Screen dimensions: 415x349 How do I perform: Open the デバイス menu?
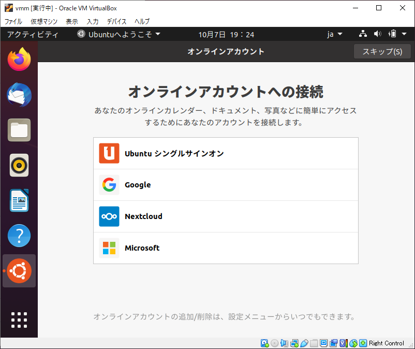[x=116, y=21]
